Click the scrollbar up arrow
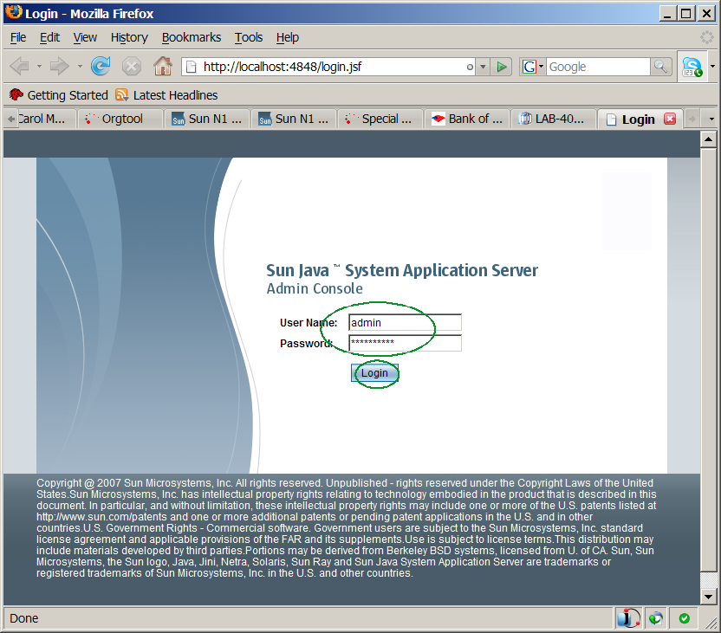 [x=708, y=139]
